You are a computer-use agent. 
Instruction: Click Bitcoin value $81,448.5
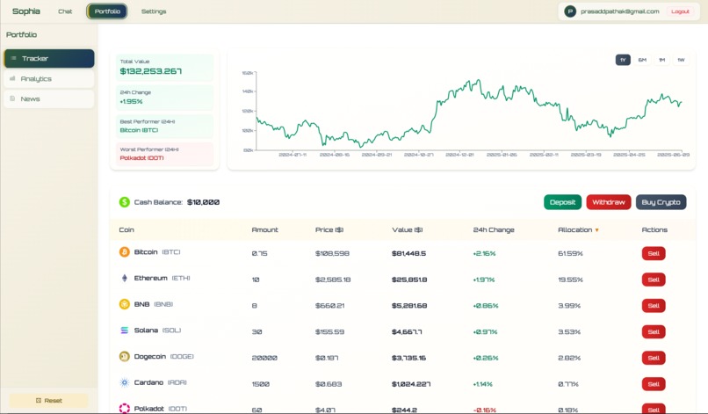tap(408, 253)
